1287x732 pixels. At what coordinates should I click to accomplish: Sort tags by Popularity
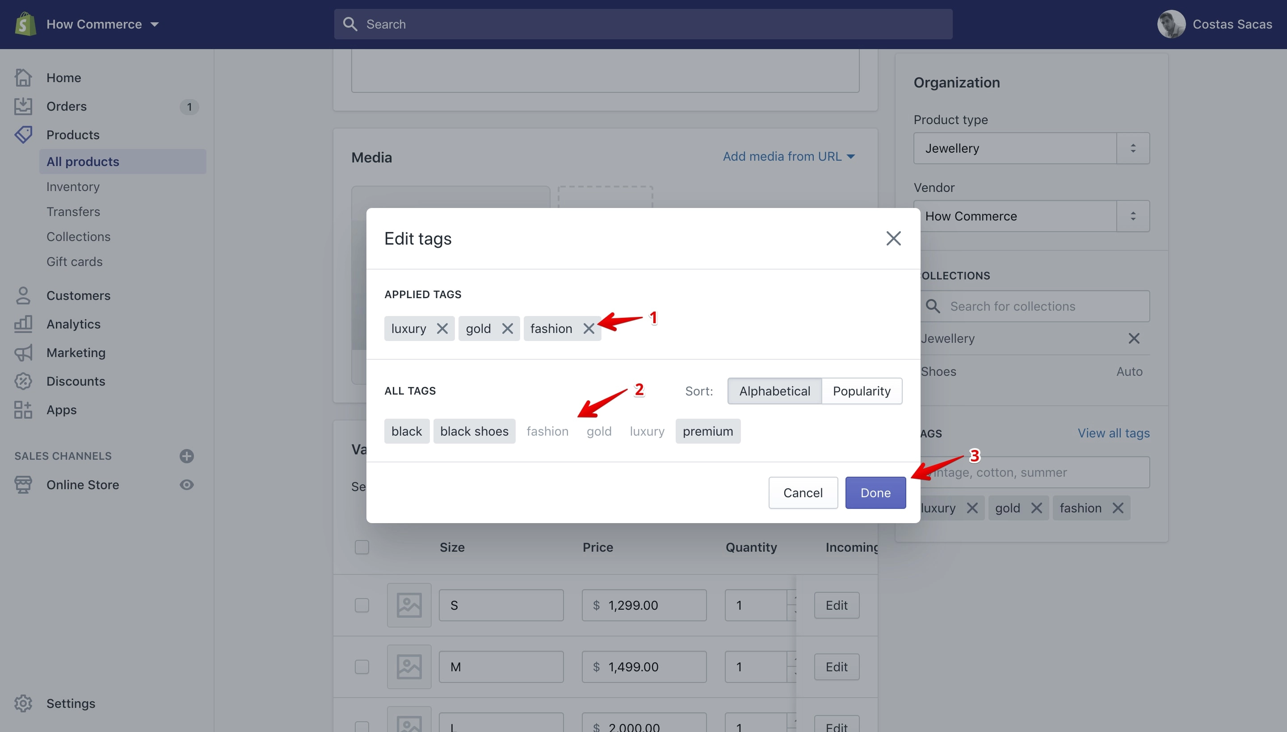[x=862, y=391]
